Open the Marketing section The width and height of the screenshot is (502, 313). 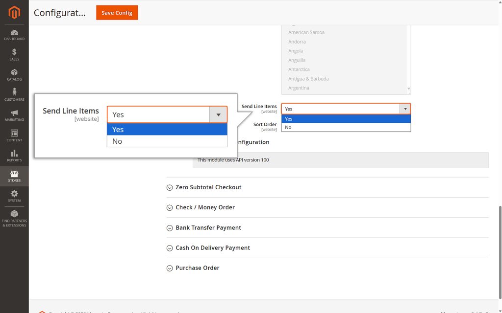(14, 116)
